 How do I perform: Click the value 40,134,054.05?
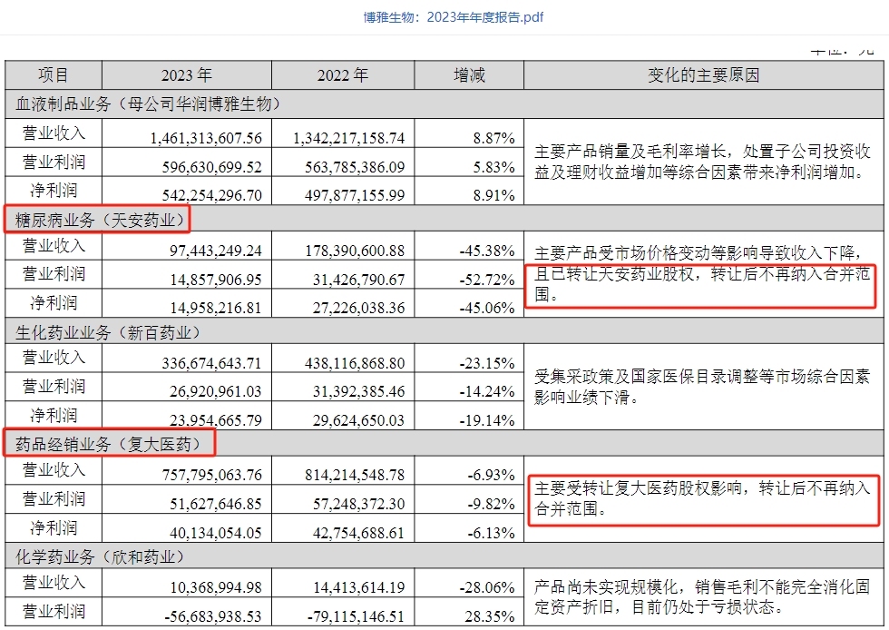[216, 533]
